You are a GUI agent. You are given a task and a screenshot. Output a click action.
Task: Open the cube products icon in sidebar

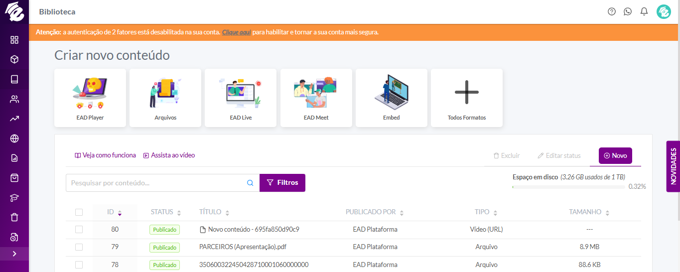click(x=14, y=59)
